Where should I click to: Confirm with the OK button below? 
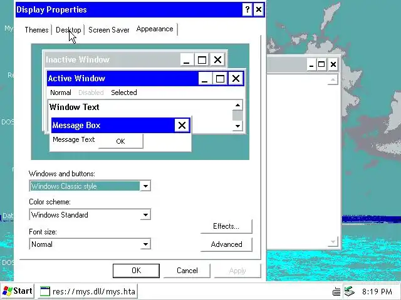[136, 271]
